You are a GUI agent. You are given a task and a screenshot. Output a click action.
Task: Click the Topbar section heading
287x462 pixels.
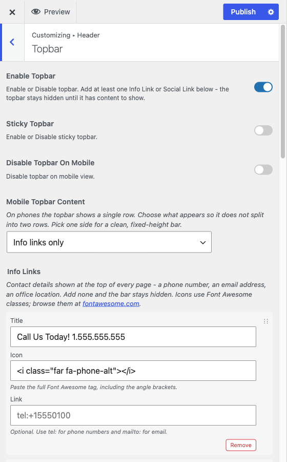(47, 49)
